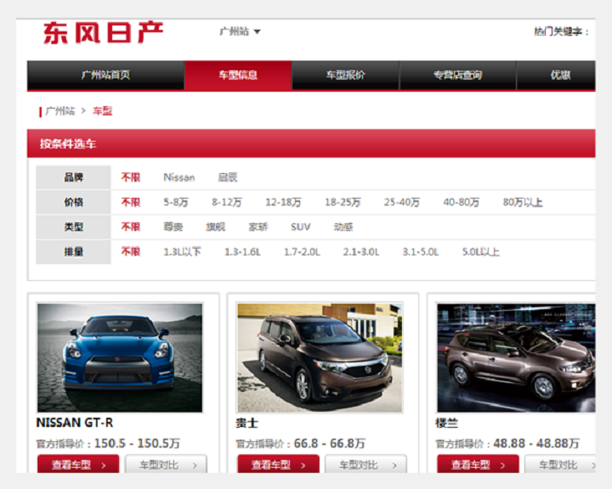Filter displacement by 5.0L以上
This screenshot has width=612, height=489.
pos(481,252)
